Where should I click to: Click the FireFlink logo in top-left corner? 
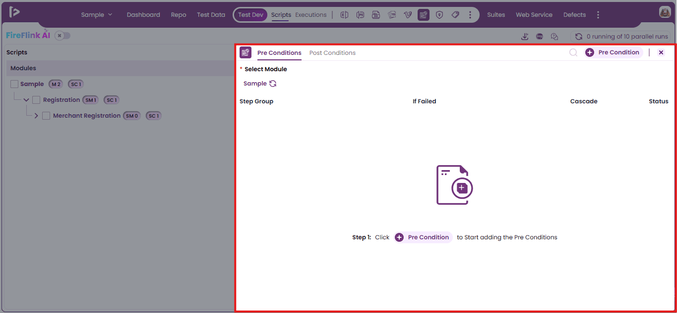pyautogui.click(x=14, y=12)
